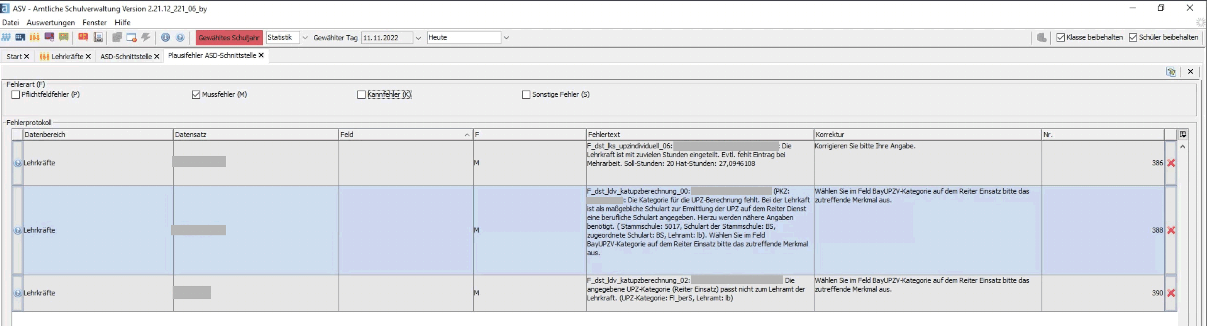Open the orange Lehrkräfte toolbar icon
Image resolution: width=1207 pixels, height=326 pixels.
35,37
